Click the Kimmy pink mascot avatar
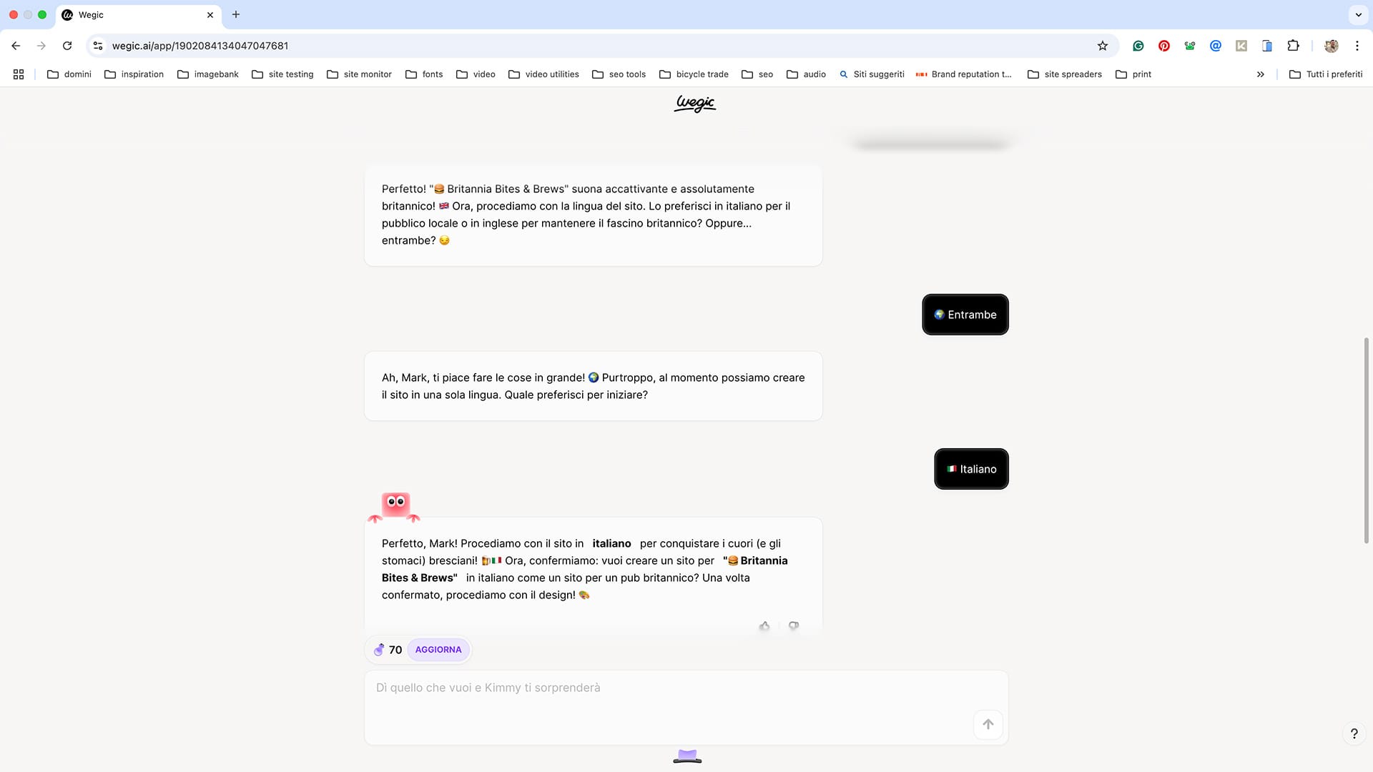 coord(395,506)
